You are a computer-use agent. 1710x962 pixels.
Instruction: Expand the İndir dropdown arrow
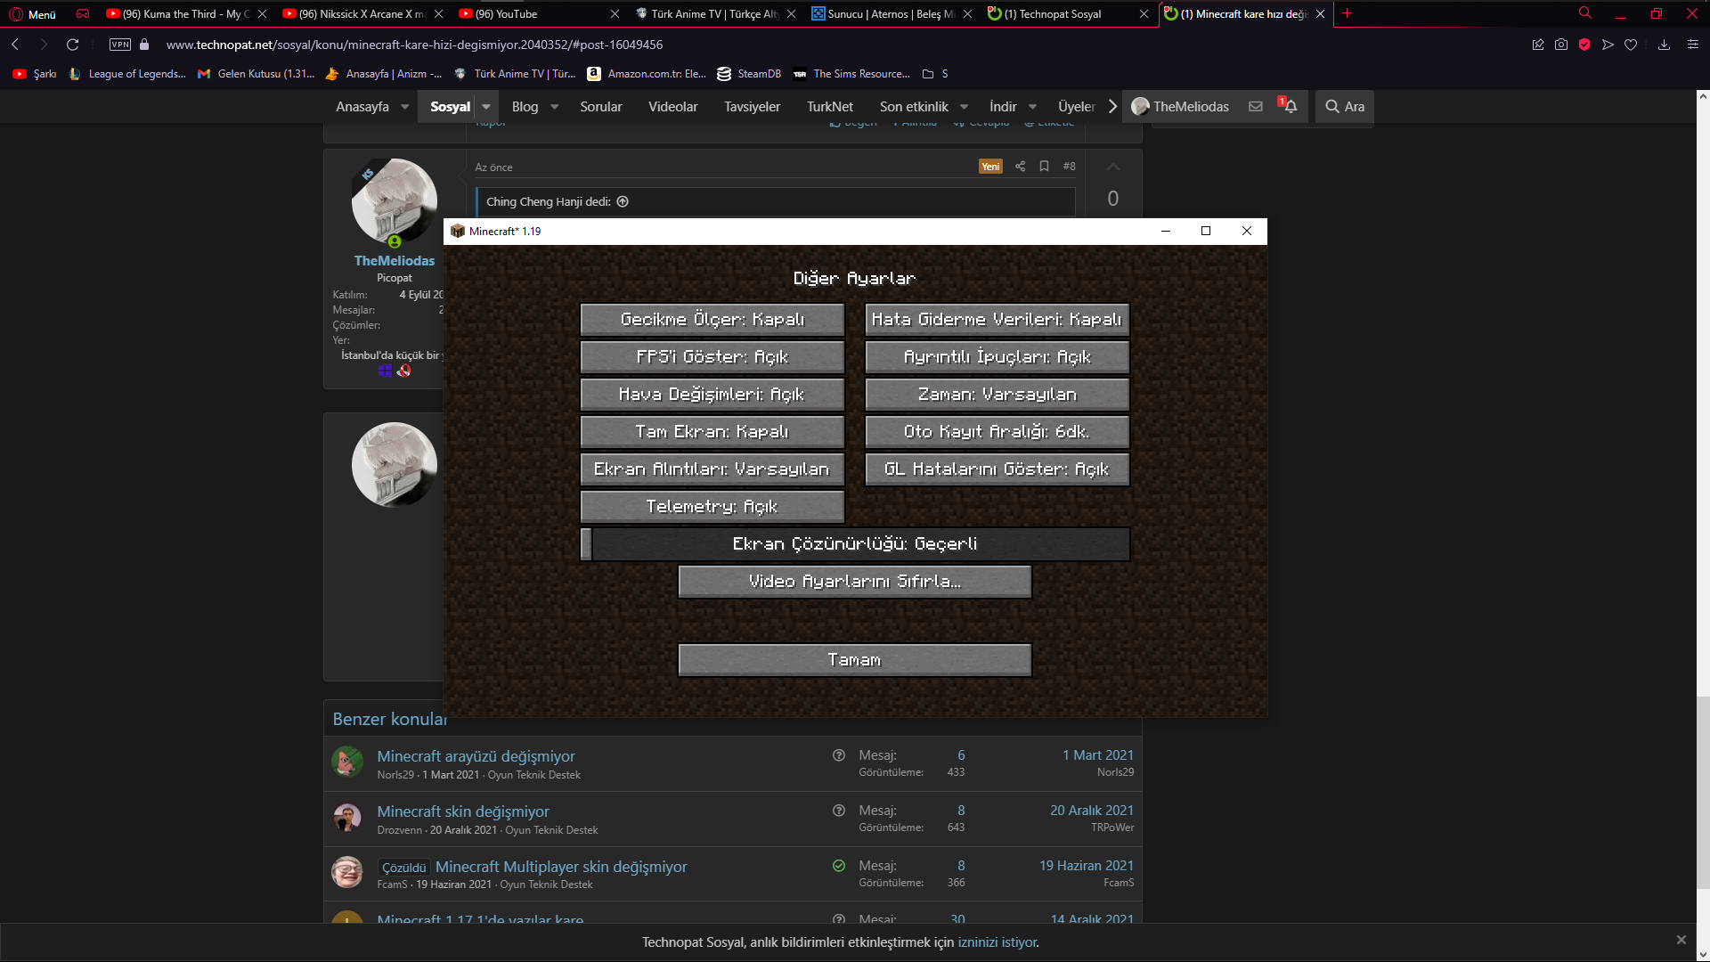coord(1033,107)
